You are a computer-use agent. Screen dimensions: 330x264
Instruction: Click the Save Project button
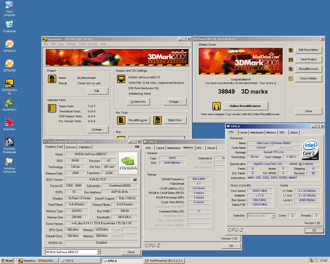click(x=308, y=59)
